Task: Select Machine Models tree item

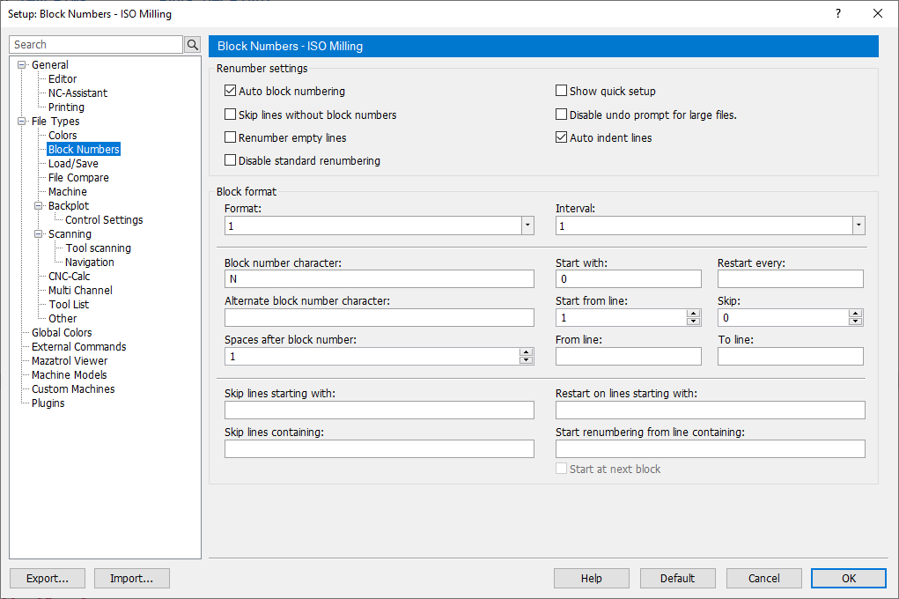Action: click(69, 374)
